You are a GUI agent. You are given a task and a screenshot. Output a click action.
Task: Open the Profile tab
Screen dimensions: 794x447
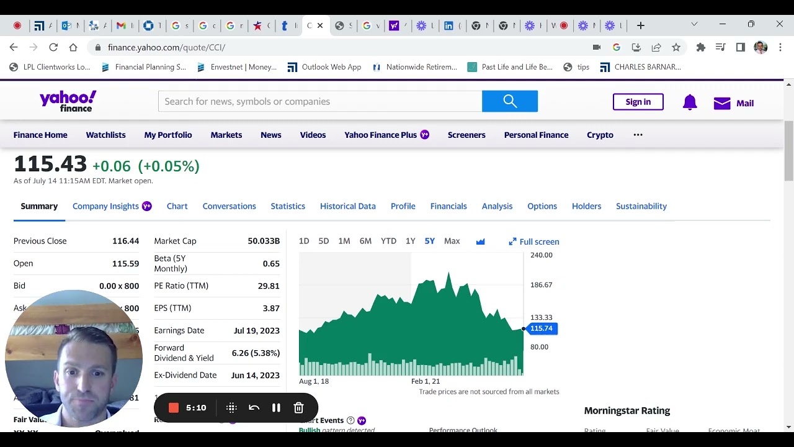click(x=403, y=206)
